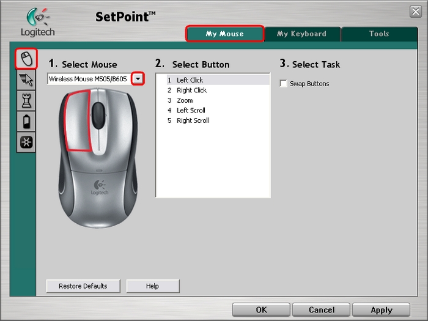Screen dimensions: 428x321
Task: Click the Logitech logo in the header
Action: pos(38,23)
